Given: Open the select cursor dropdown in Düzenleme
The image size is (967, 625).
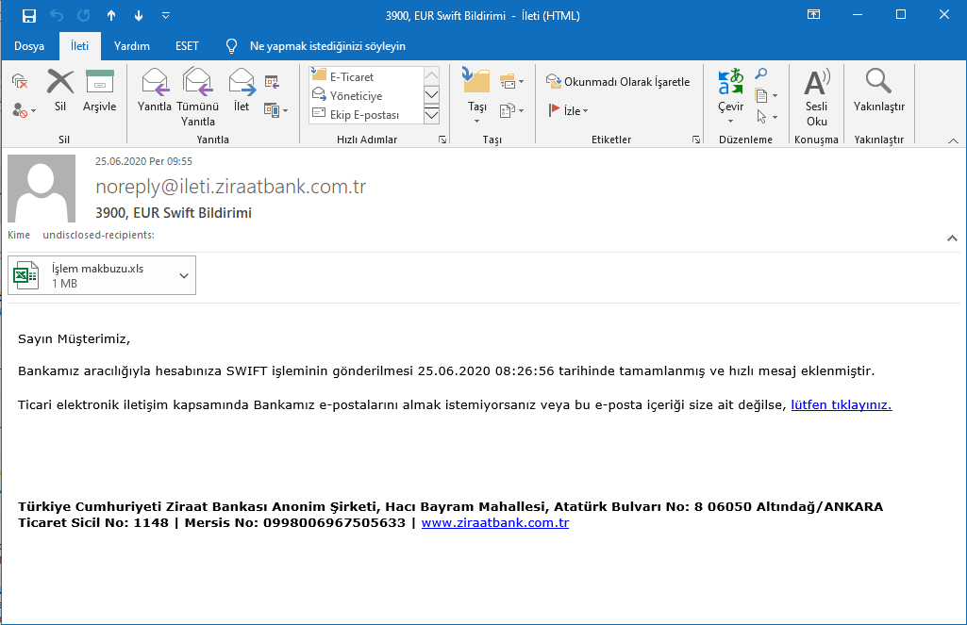Looking at the screenshot, I should [765, 117].
